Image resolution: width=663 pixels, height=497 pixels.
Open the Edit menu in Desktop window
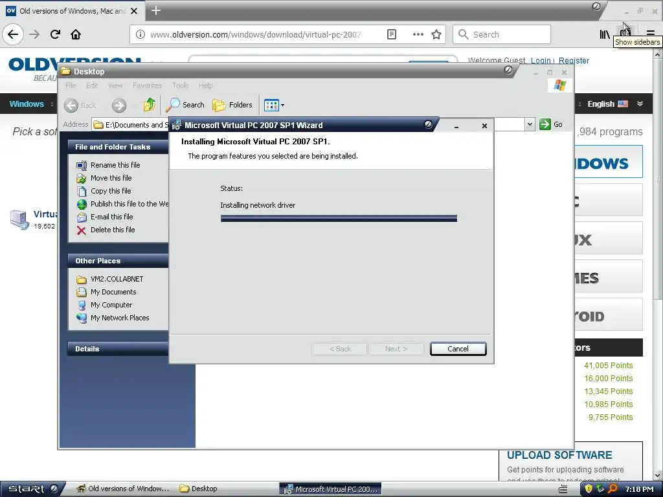[92, 85]
